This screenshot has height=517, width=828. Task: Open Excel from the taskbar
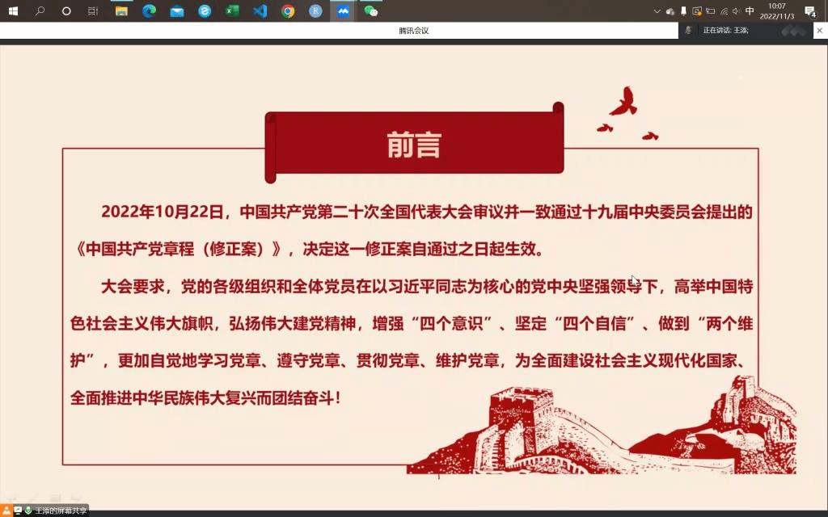click(232, 11)
